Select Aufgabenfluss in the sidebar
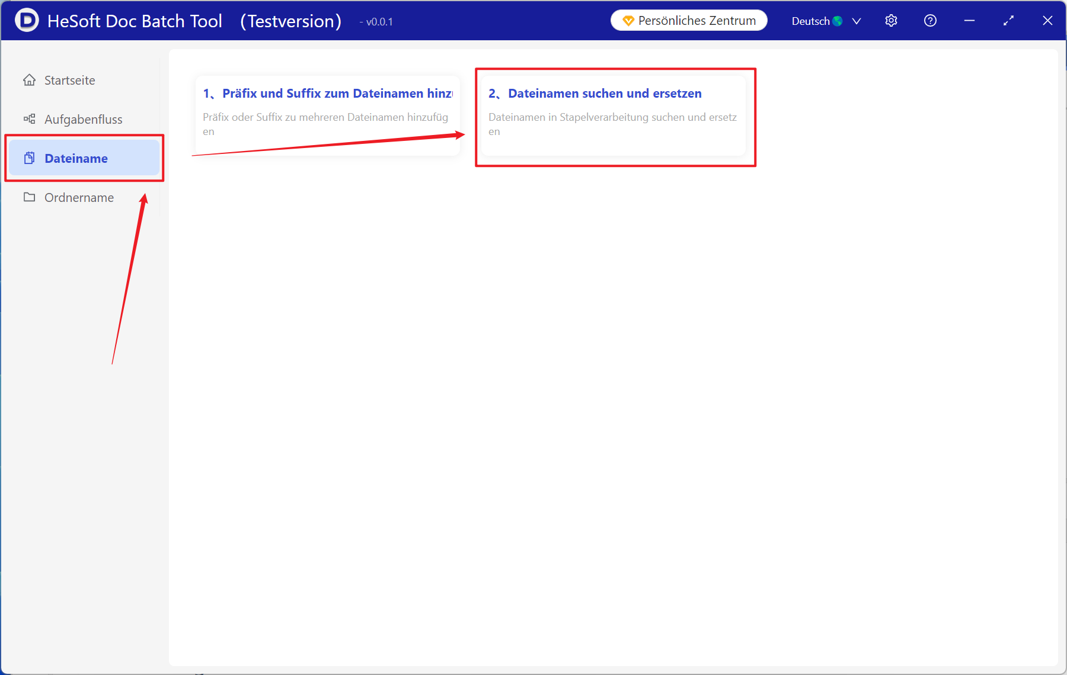 click(83, 119)
